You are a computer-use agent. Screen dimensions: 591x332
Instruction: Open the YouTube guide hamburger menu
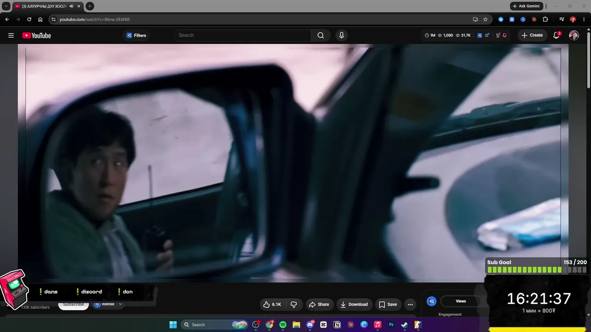[11, 36]
